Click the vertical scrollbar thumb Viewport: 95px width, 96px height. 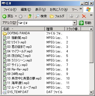coord(91,47)
